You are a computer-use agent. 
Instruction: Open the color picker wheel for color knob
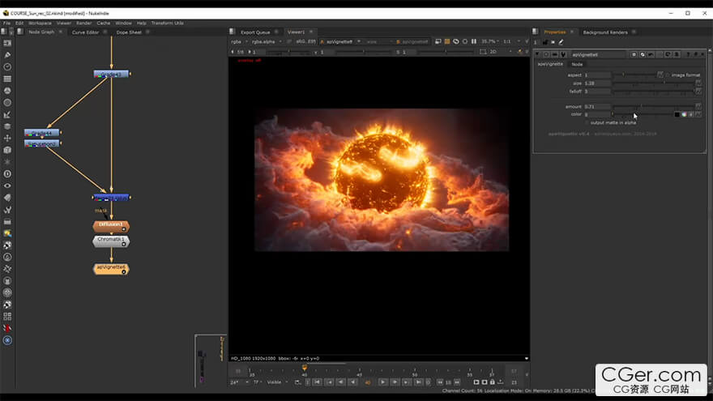pos(685,115)
